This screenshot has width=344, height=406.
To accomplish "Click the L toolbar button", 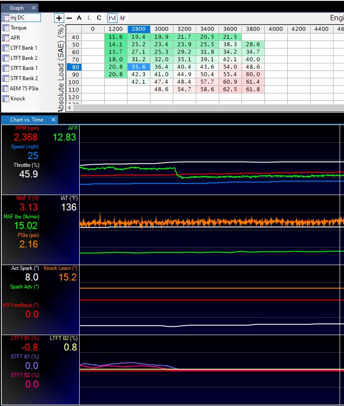I will click(89, 18).
